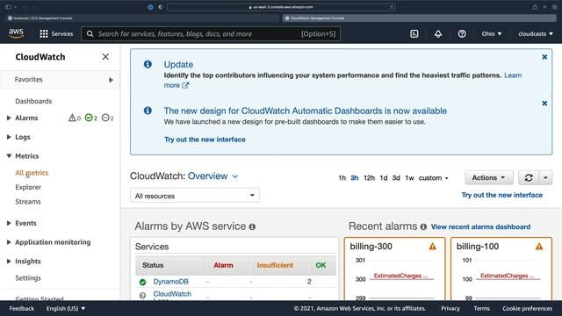Viewport: 562px width, 316px height.
Task: Click the new design banner info icon
Action: [148, 111]
